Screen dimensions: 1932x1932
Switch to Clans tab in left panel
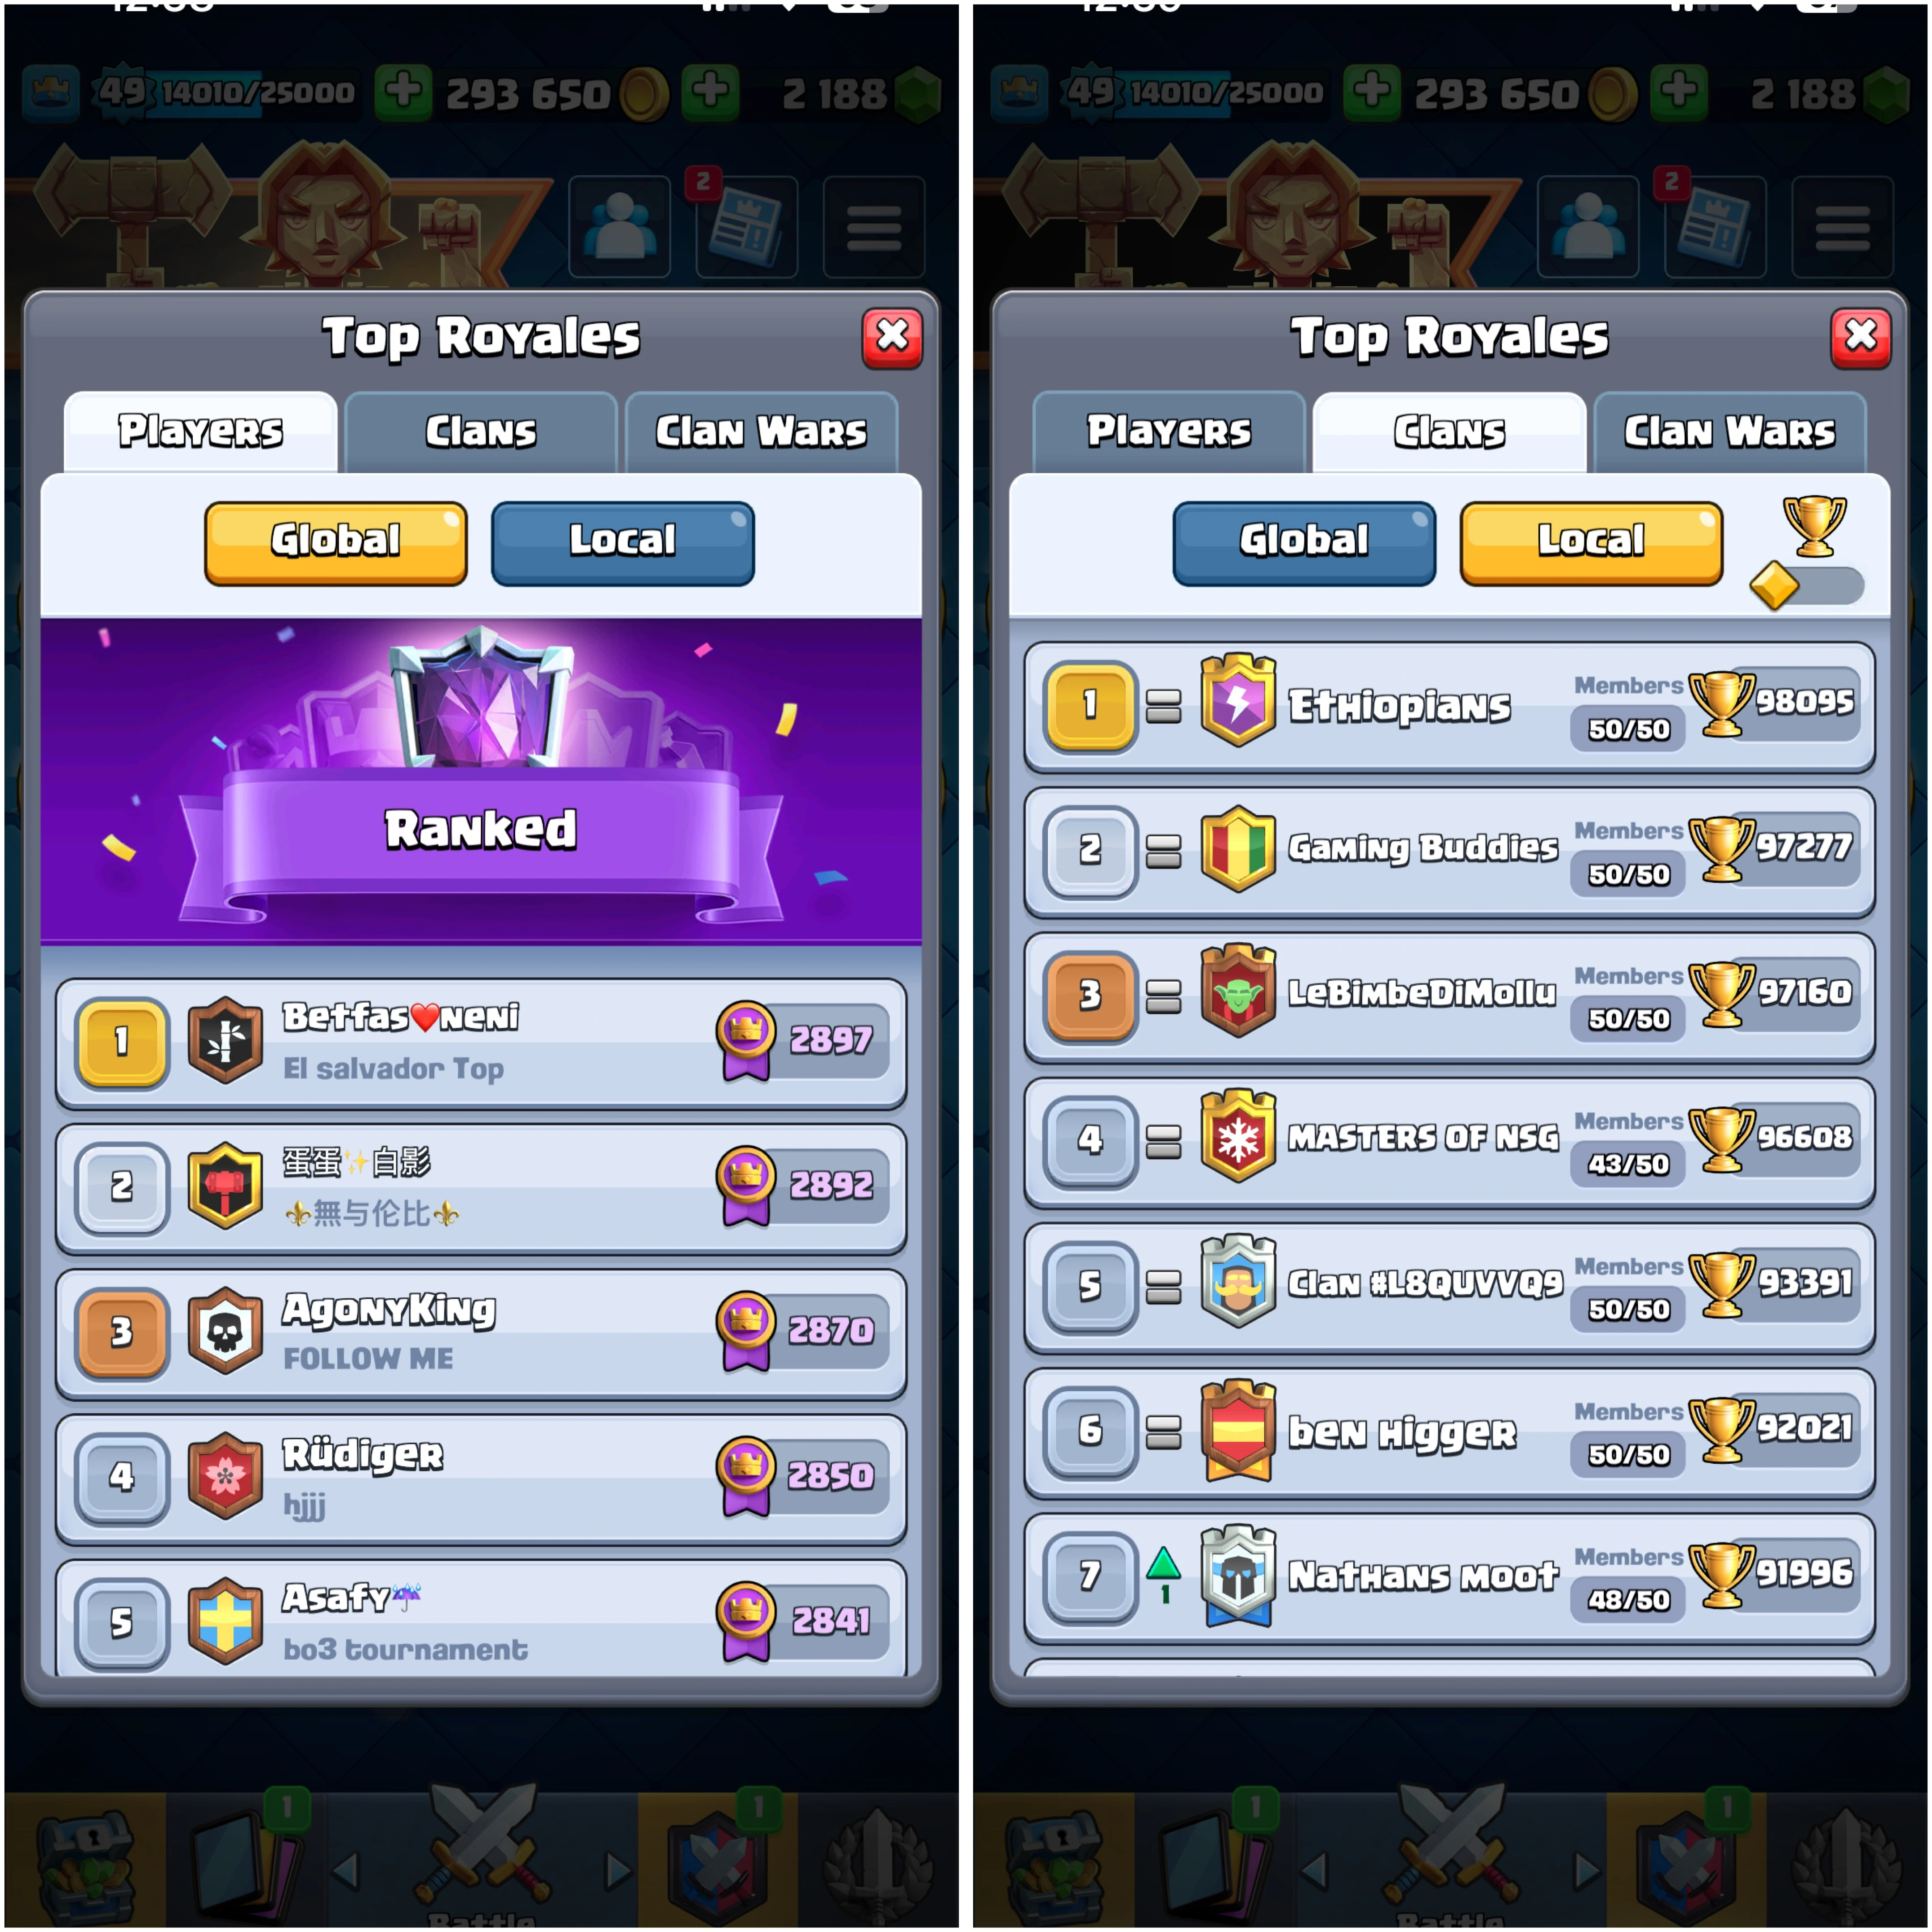coord(481,432)
